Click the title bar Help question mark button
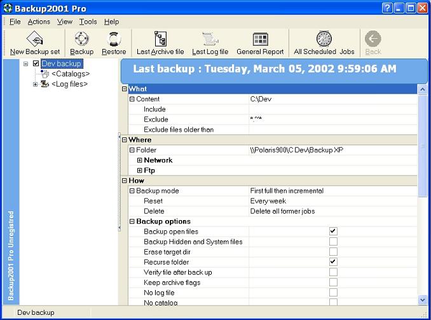Image resolution: width=431 pixels, height=320 pixels. coord(387,8)
